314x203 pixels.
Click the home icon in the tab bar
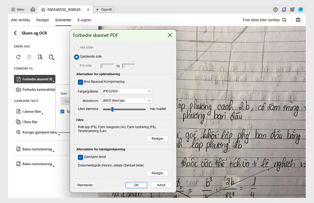coord(33,9)
